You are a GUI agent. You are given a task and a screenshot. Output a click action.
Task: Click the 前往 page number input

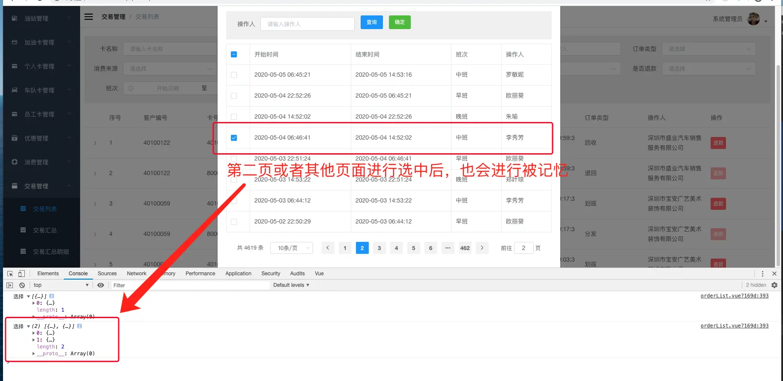(x=523, y=248)
